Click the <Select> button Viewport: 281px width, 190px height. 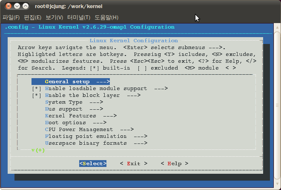pos(93,164)
